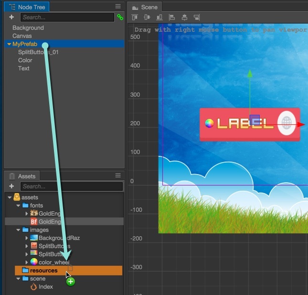
Task: Collapse the assets root folder
Action: click(x=10, y=197)
